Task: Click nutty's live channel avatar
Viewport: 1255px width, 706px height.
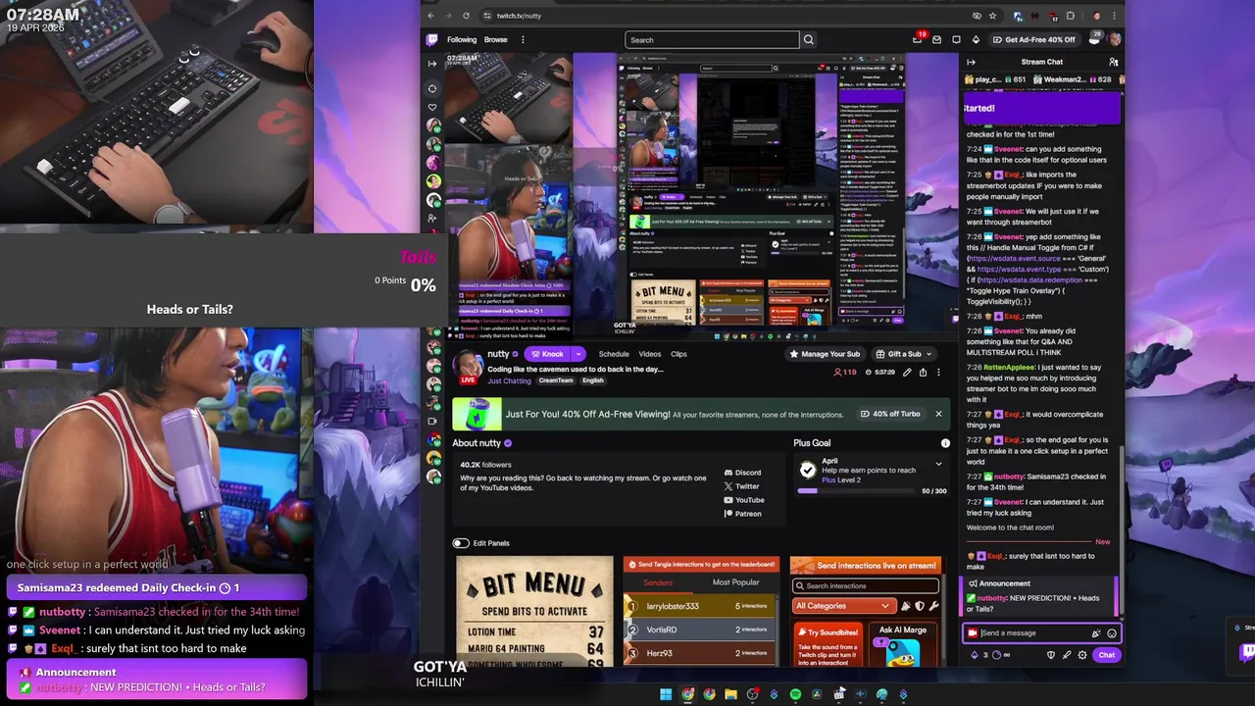Action: click(468, 369)
